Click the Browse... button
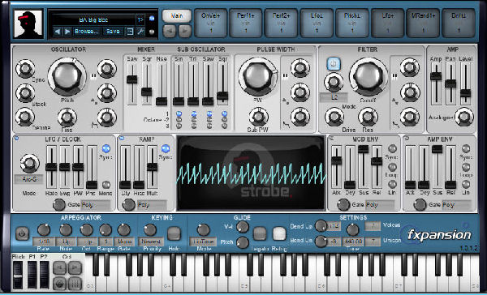The width and height of the screenshot is (487, 295). (x=86, y=32)
